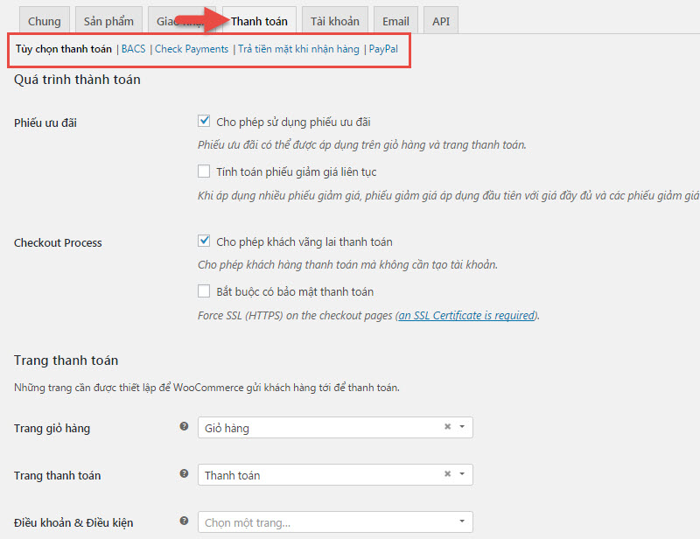This screenshot has width=700, height=539.
Task: Open the Chọn một trang dropdown
Action: (x=334, y=522)
